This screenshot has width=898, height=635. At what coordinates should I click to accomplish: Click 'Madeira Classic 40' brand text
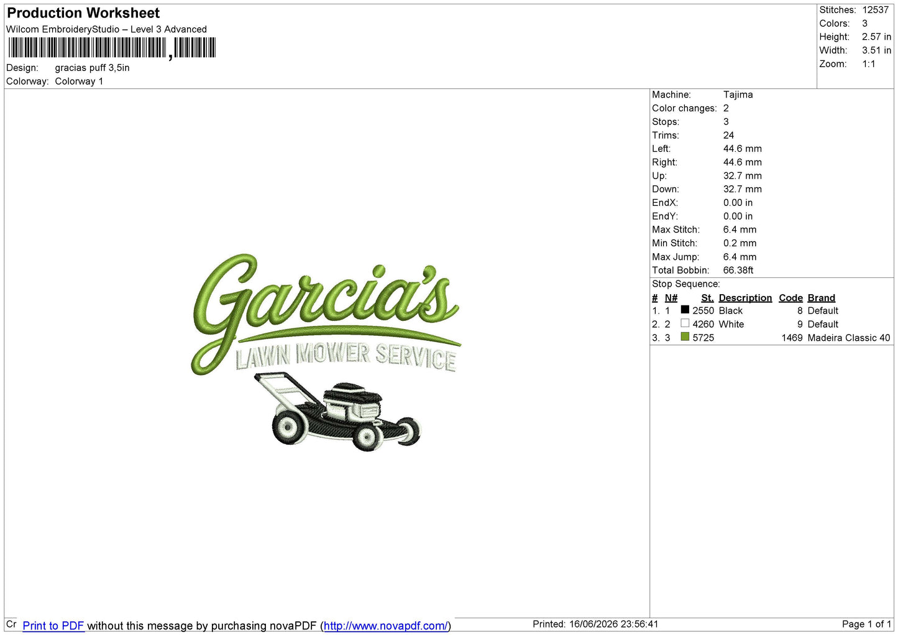tap(848, 338)
